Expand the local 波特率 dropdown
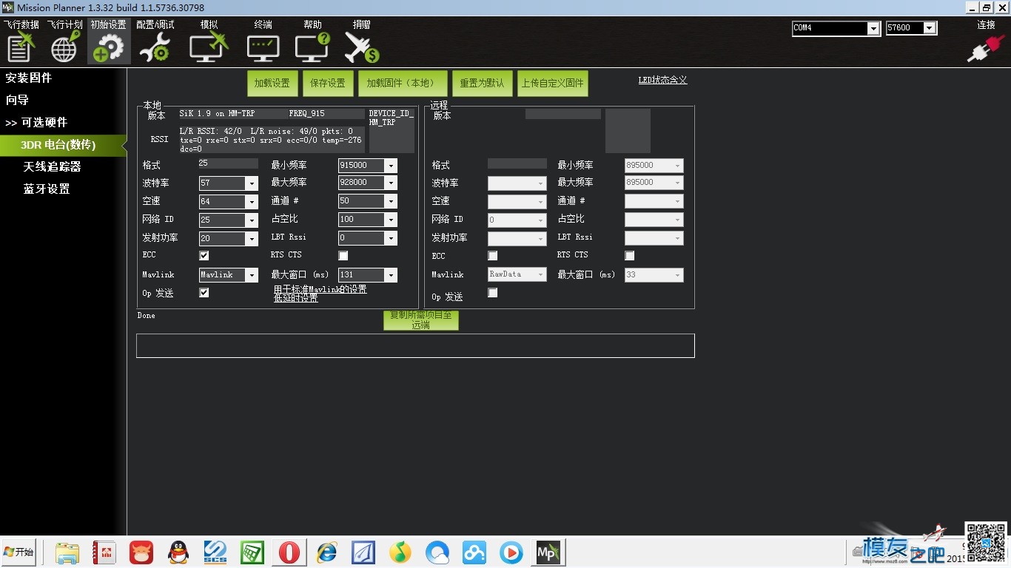 (252, 183)
